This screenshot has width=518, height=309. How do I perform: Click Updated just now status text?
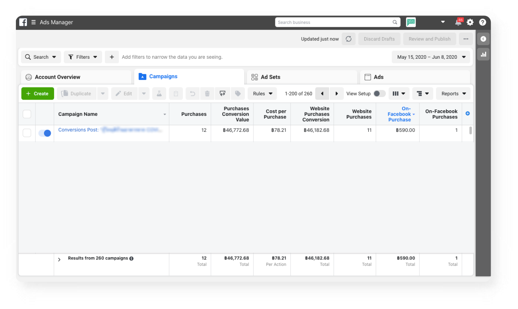click(x=320, y=39)
